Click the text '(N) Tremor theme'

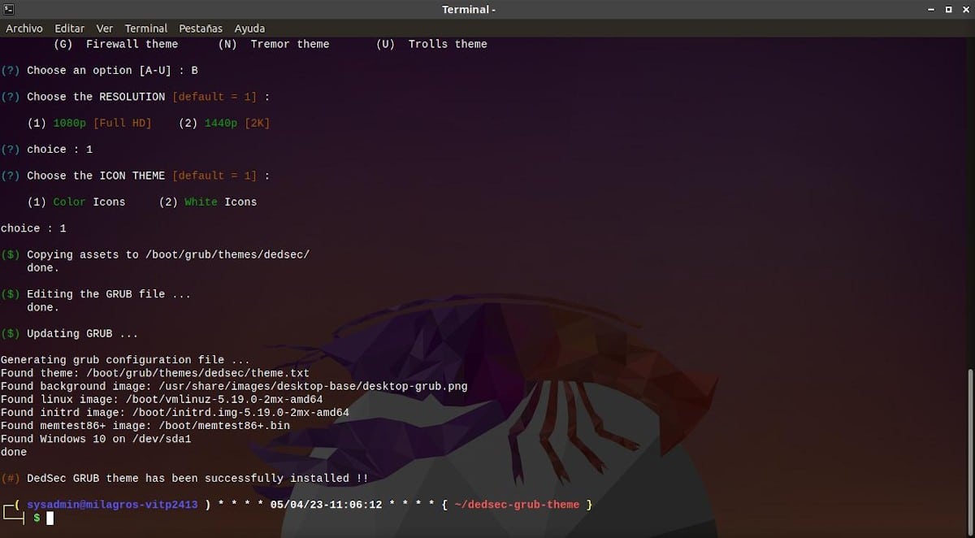coord(274,44)
